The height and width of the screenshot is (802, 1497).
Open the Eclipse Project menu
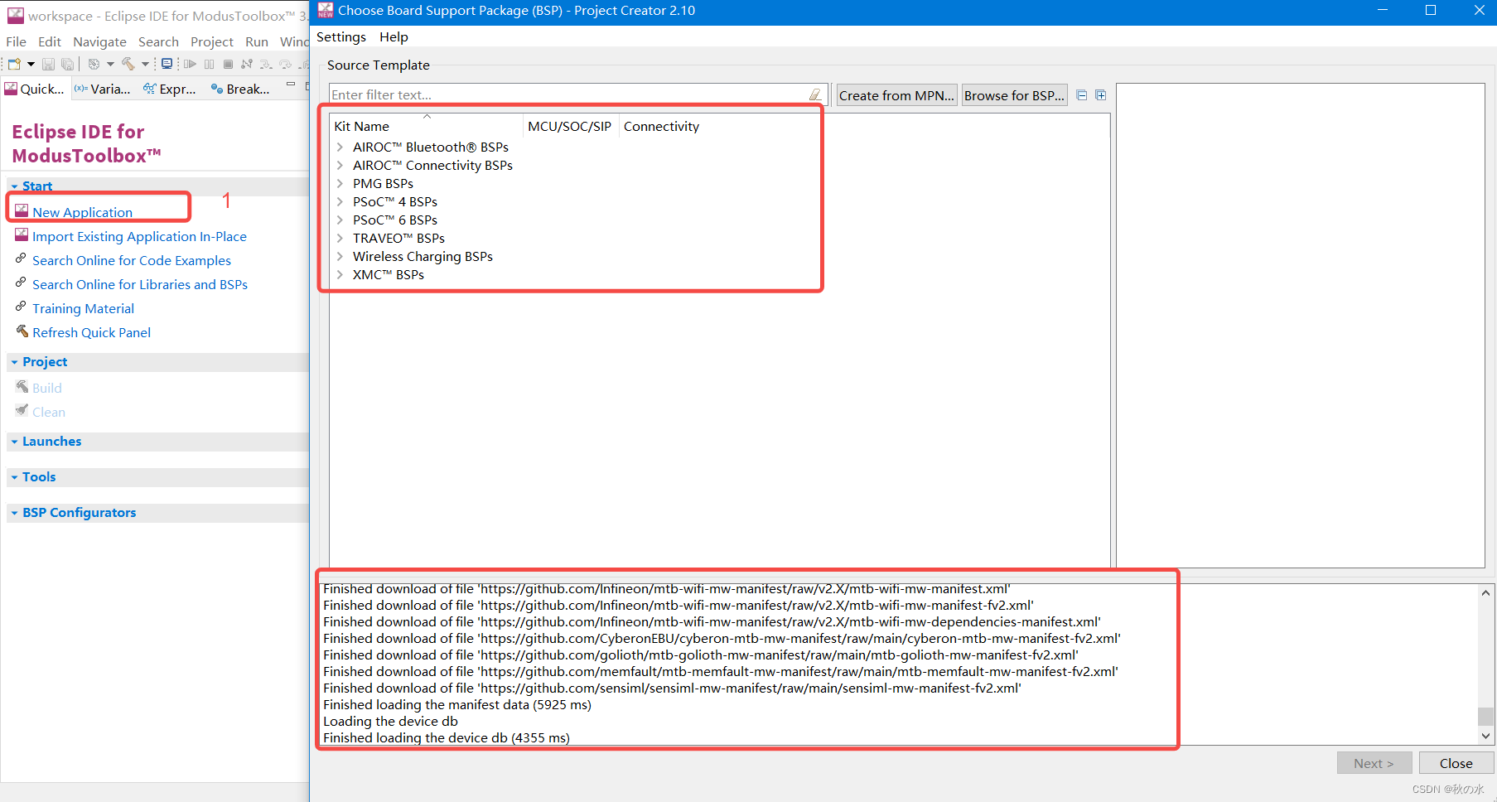pyautogui.click(x=212, y=41)
